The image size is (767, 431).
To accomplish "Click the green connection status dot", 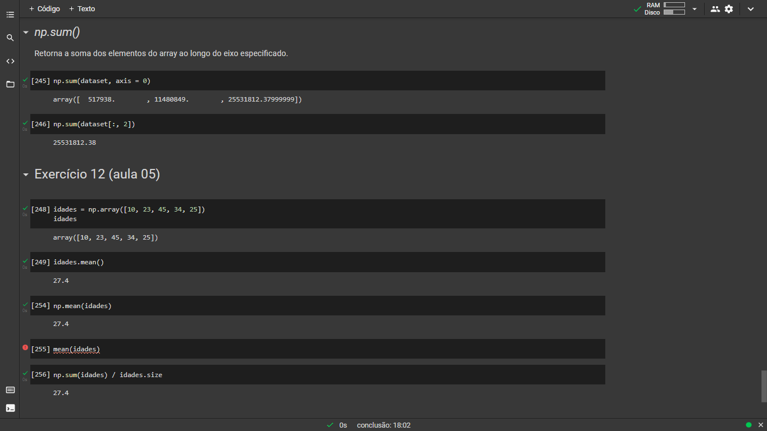I will point(748,425).
